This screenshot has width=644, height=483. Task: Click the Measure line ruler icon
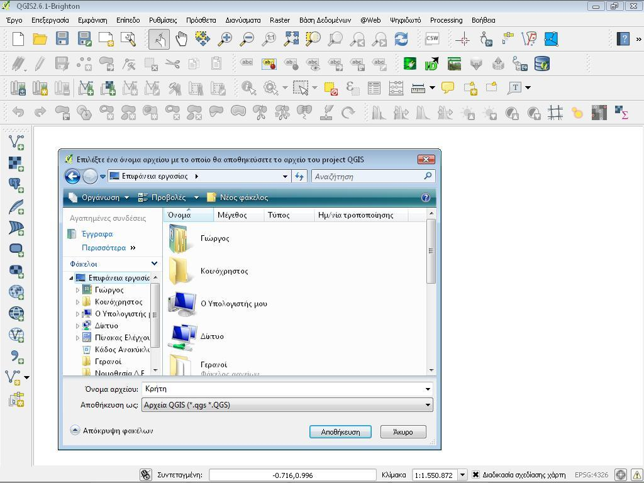pos(418,87)
